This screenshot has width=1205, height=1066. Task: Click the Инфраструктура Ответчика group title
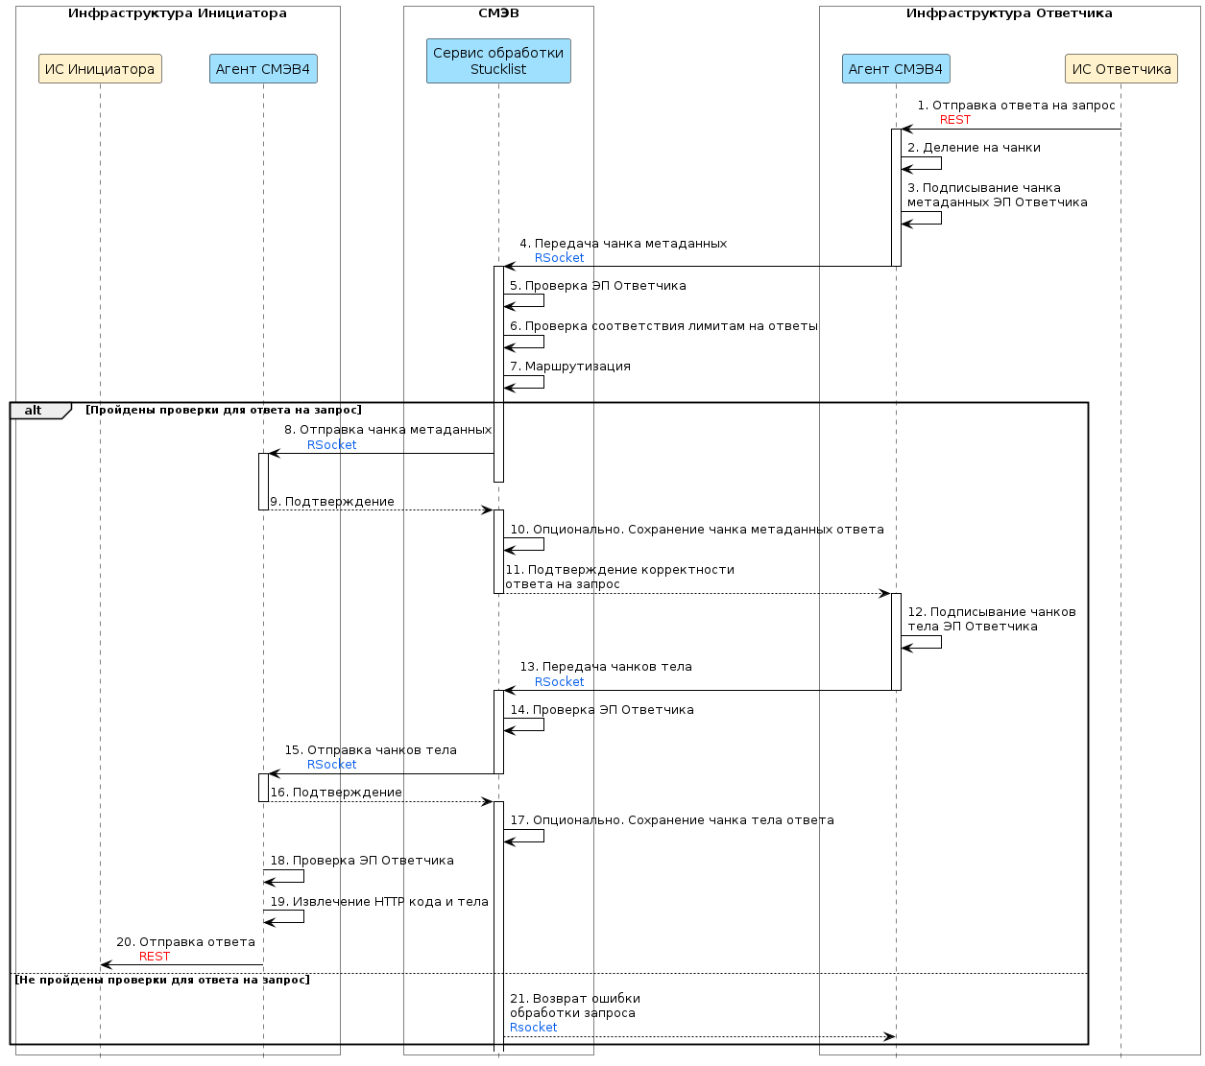tap(1009, 13)
